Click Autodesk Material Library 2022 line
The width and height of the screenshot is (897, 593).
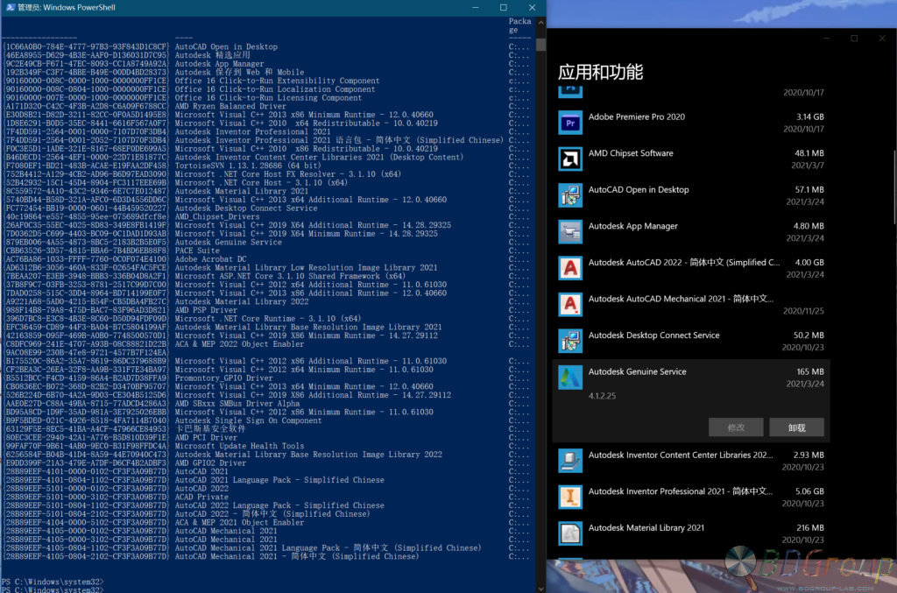point(242,301)
